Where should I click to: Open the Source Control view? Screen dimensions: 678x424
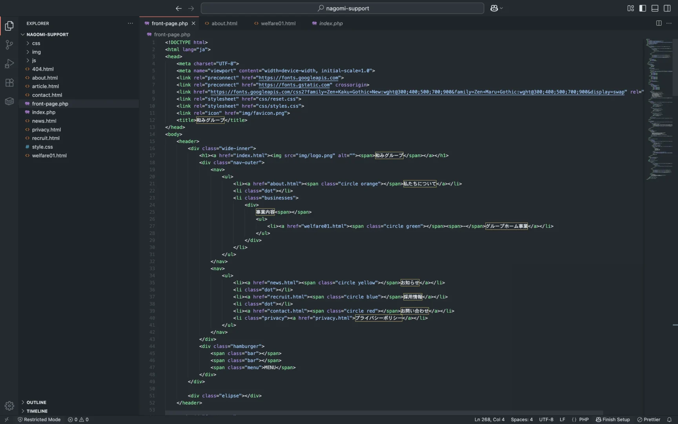[9, 45]
